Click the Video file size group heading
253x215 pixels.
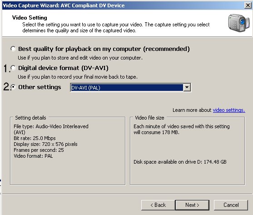[149, 118]
